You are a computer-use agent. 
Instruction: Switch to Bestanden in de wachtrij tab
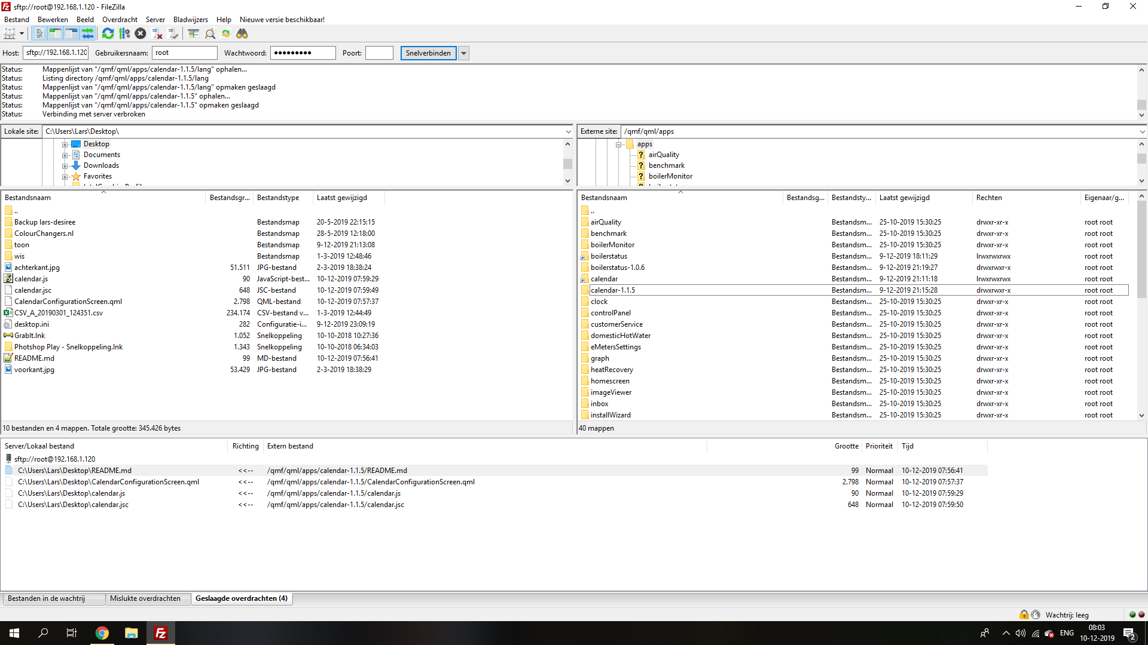54,598
